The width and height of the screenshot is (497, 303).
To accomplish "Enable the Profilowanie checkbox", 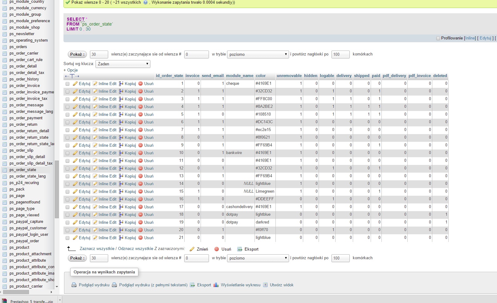I will pos(438,38).
